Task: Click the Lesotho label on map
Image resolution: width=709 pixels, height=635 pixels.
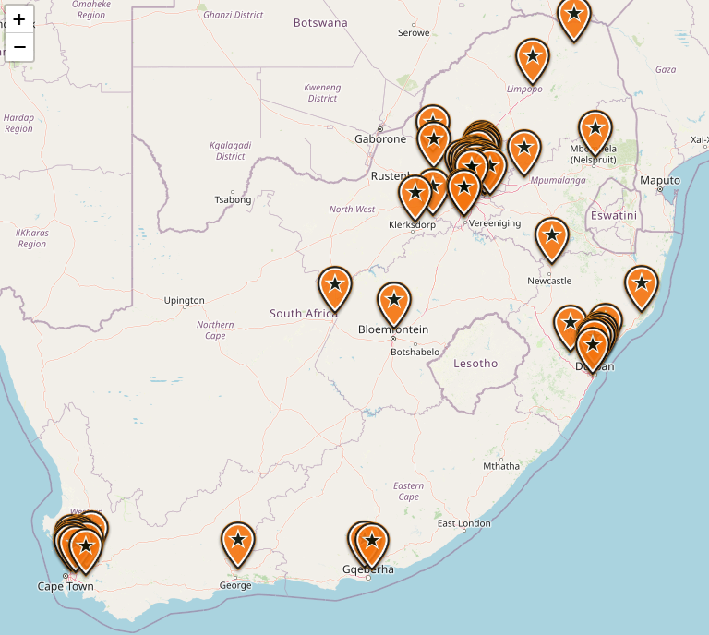Action: pos(475,364)
